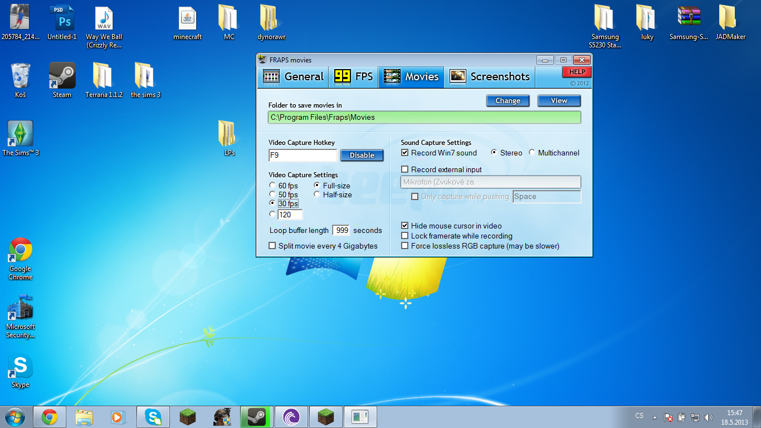Click the Video Capture Hotkey F9 field

click(303, 155)
